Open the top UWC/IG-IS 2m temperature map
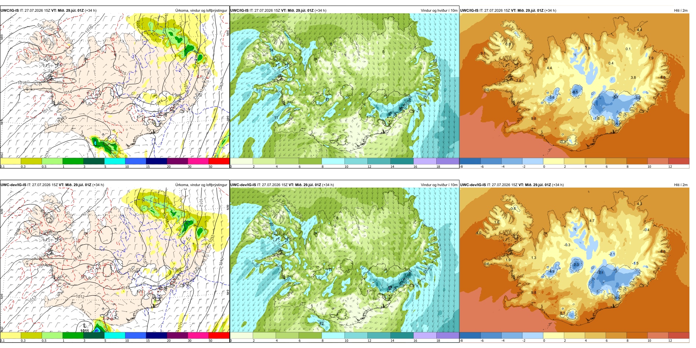Screen dimensions: 696x348 point(574,86)
